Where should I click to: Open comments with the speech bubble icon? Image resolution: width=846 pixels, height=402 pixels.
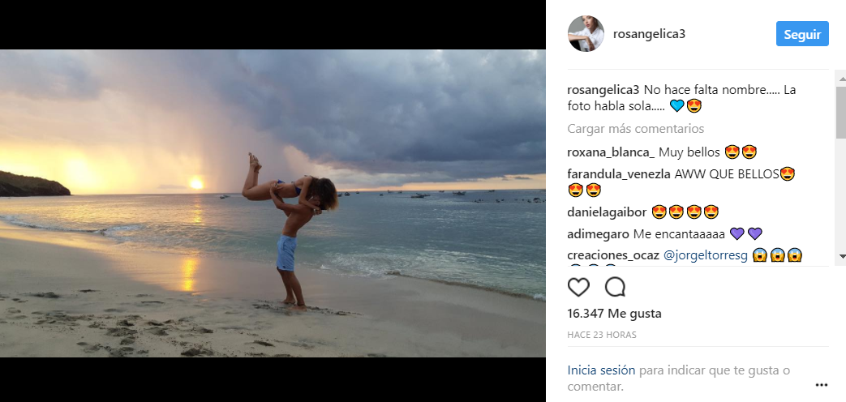616,287
